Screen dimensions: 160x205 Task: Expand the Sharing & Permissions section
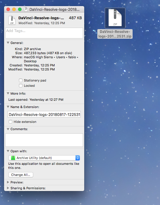point(8,188)
